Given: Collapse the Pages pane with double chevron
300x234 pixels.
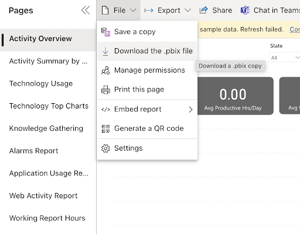Looking at the screenshot, I should point(86,11).
